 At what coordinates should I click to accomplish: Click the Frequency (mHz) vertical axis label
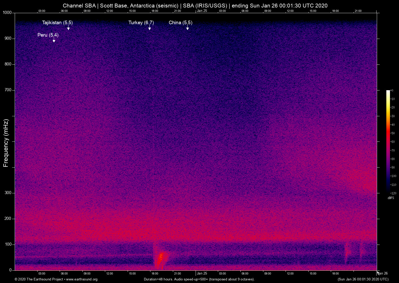tap(6, 143)
